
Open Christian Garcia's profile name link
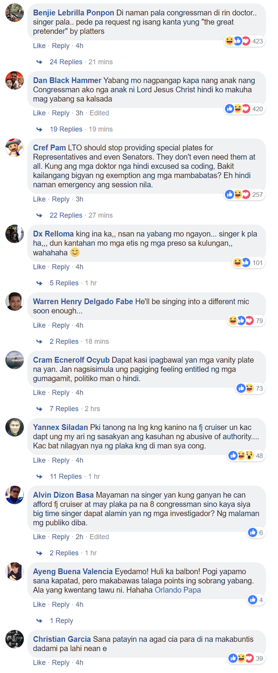pyautogui.click(x=62, y=639)
